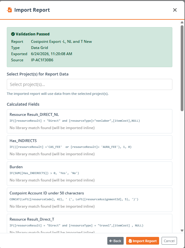Viewport: 185px width, 248px height.
Task: Click report name Costpoint Export -L, NL and T New
Action: coord(61,42)
